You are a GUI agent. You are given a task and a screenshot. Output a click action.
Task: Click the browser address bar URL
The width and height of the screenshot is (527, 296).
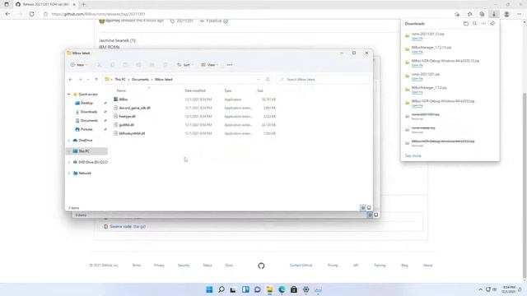tap(99, 14)
